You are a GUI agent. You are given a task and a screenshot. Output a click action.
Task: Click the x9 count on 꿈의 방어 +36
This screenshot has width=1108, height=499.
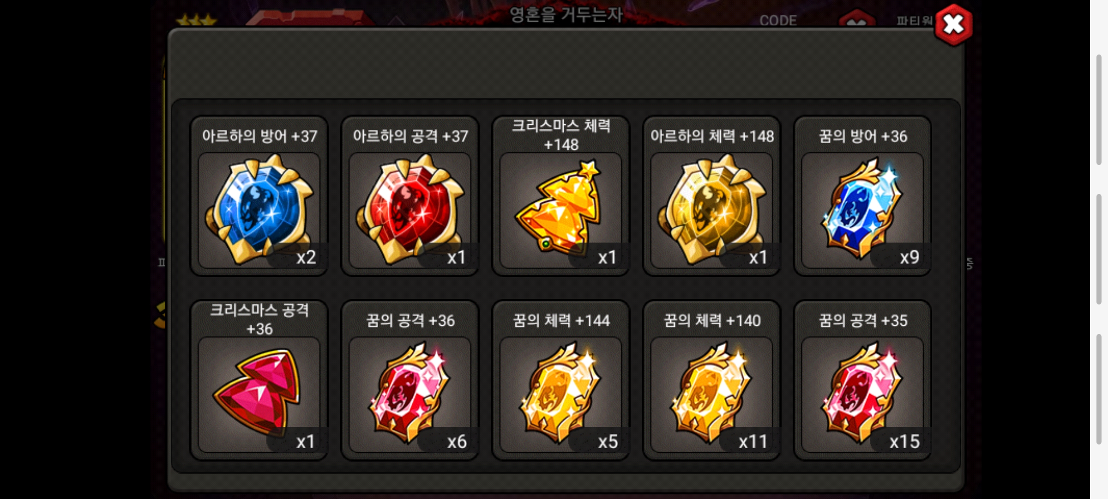click(909, 257)
